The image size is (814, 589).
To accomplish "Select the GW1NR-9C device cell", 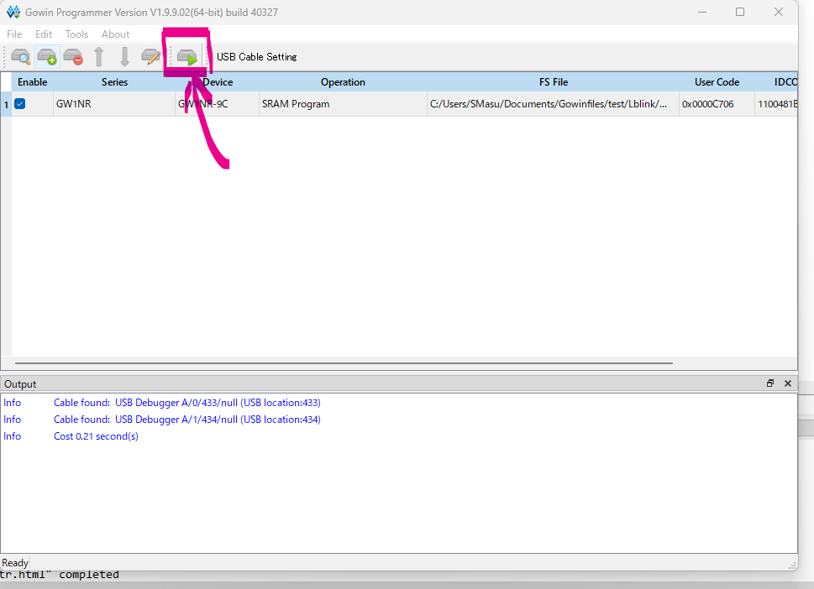I will [x=217, y=104].
